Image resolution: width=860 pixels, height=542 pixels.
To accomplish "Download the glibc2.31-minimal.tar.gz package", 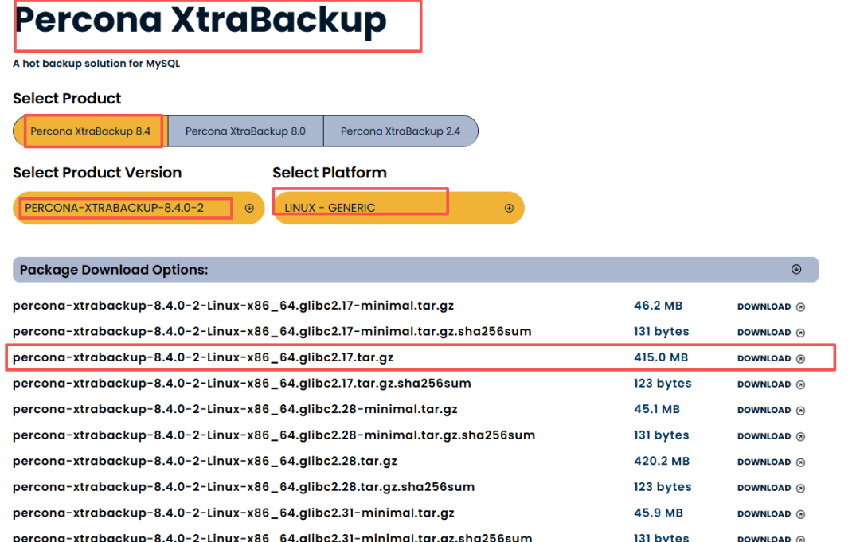I will tap(771, 513).
